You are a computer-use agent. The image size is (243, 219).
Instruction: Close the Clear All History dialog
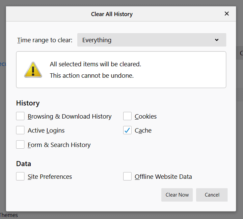point(227,14)
